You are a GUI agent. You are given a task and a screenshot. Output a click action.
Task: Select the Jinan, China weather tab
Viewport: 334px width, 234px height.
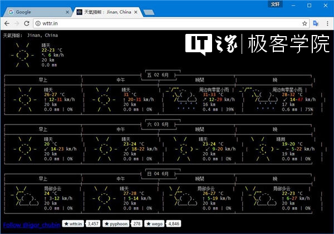click(x=107, y=12)
